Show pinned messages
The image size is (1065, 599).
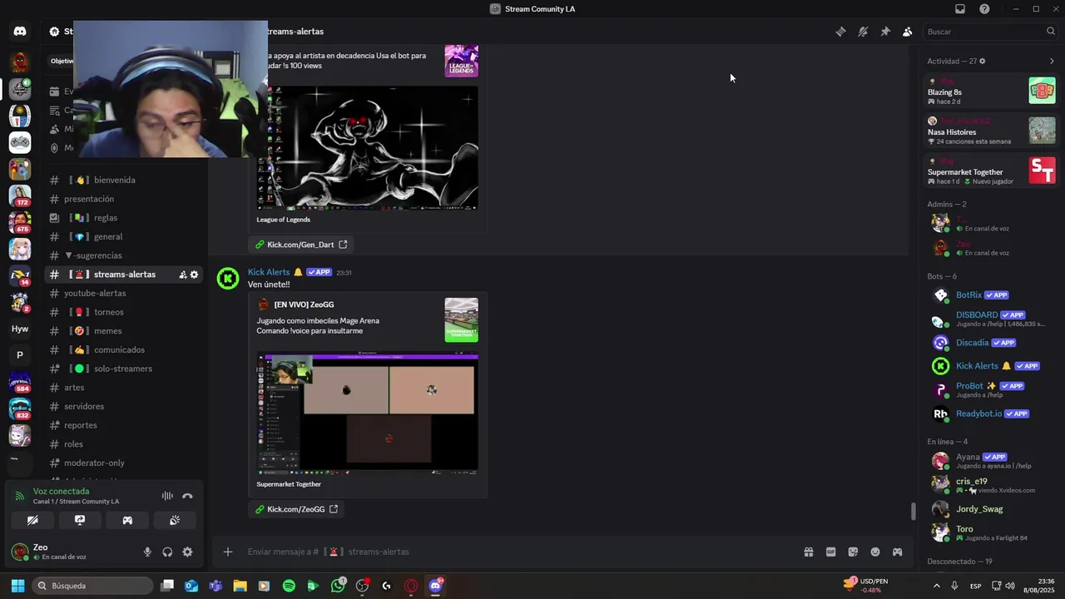click(x=885, y=32)
